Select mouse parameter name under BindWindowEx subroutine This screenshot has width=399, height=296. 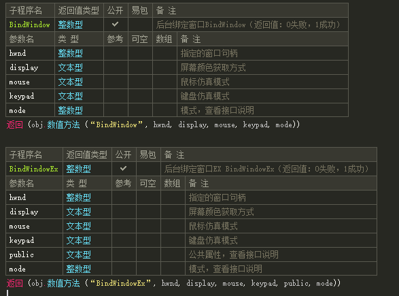pos(19,226)
